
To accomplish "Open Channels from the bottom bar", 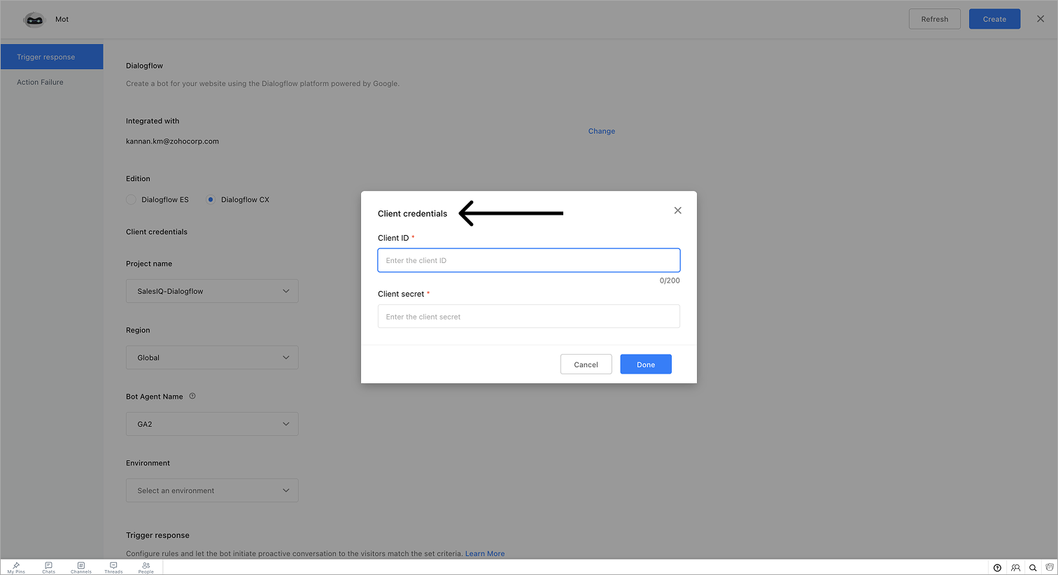I will [81, 567].
